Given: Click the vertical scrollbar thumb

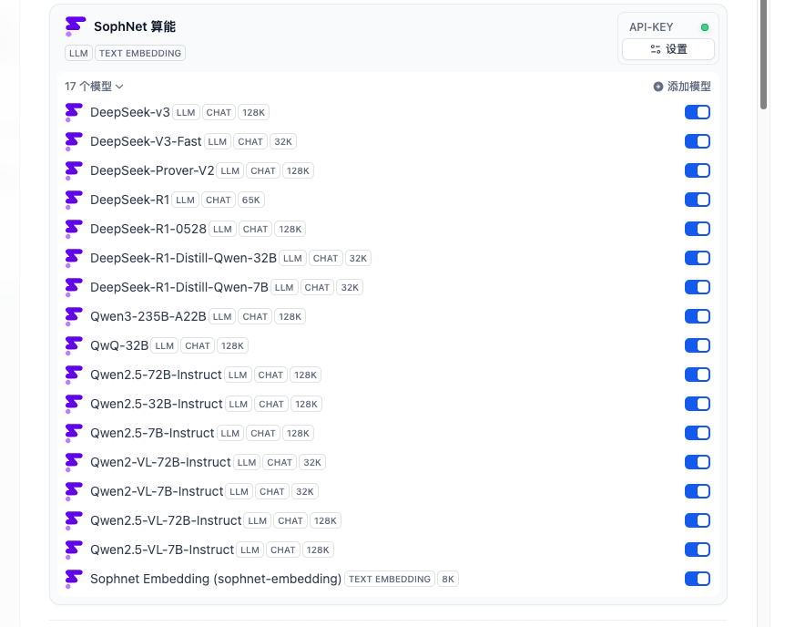Looking at the screenshot, I should (x=763, y=55).
